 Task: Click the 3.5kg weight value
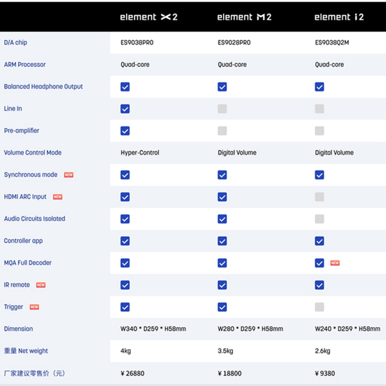[225, 351]
